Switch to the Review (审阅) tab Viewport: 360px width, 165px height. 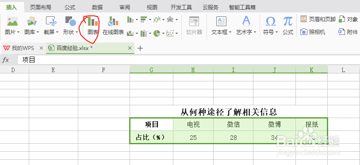tap(125, 8)
